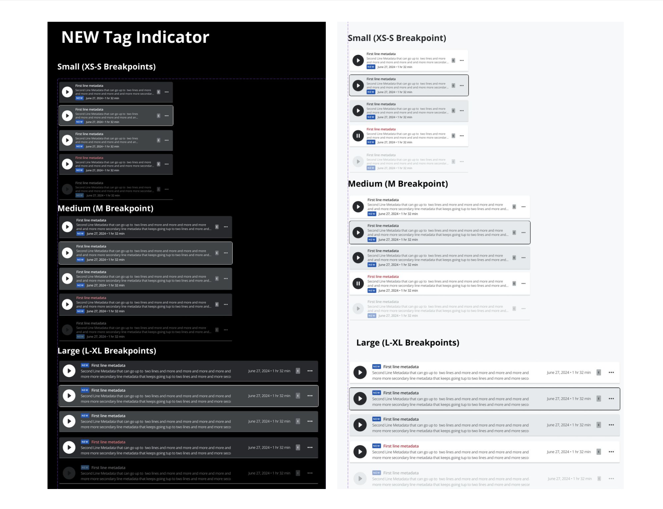Viewport: 663px width, 509px height.
Task: Select red First line metadata in light Large section
Action: [x=401, y=446]
